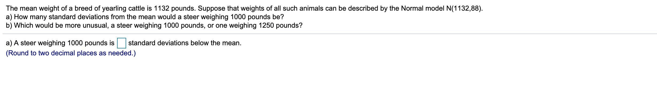
Task: Click the horizontal divider line below the questions
Action: point(330,34)
